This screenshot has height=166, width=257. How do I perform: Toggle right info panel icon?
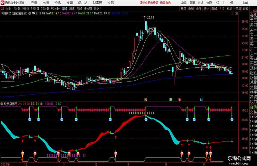click(x=236, y=14)
